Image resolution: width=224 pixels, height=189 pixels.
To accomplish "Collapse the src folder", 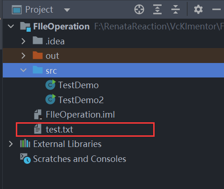I will (x=23, y=70).
